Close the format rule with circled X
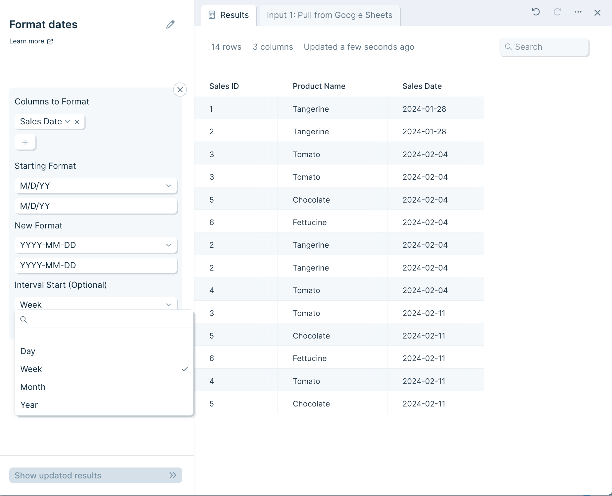Image resolution: width=612 pixels, height=496 pixels. point(180,90)
